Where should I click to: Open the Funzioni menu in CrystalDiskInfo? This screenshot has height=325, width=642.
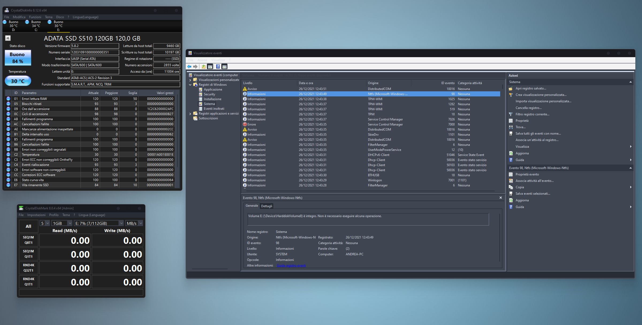pyautogui.click(x=35, y=17)
